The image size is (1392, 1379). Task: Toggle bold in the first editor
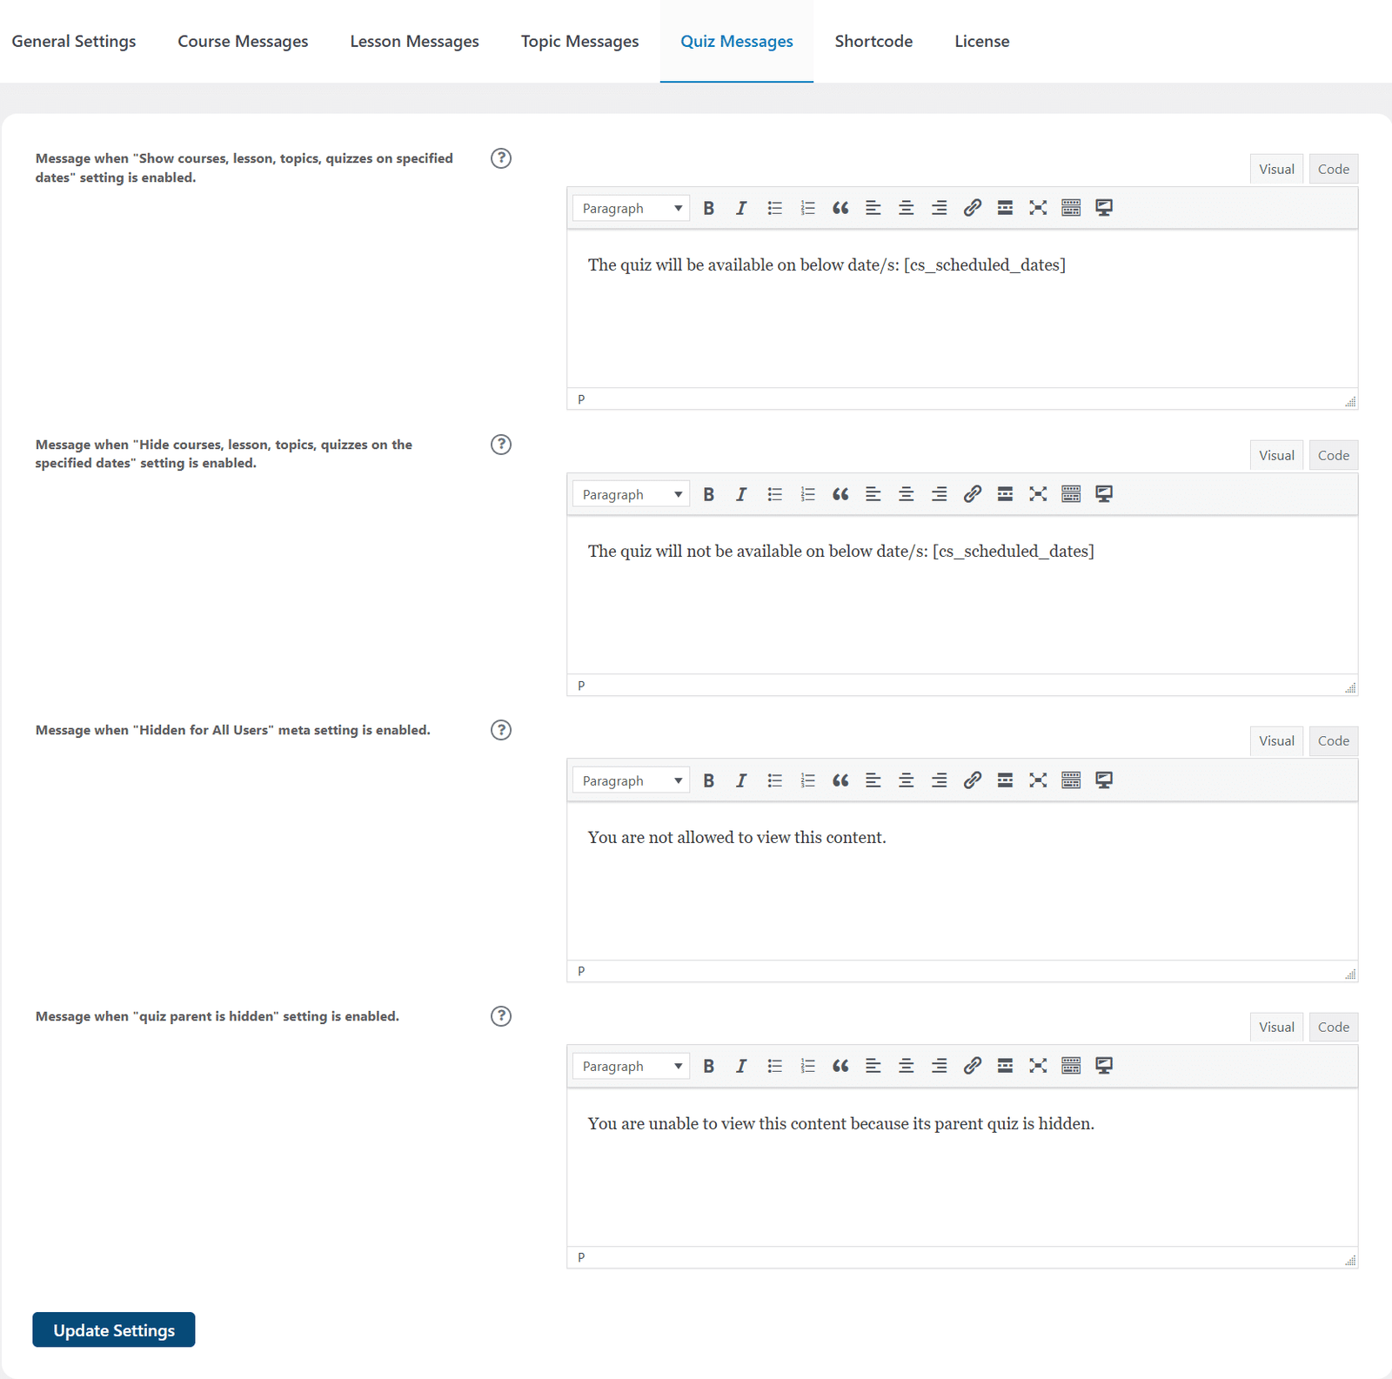coord(709,208)
